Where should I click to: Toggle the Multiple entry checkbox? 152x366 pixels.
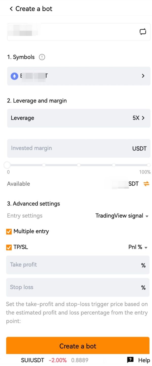(x=9, y=232)
